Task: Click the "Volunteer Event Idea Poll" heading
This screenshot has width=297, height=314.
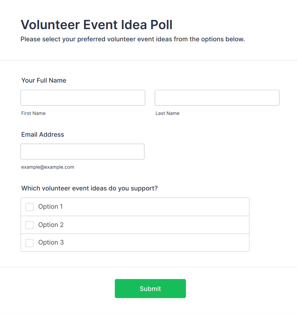Action: [x=96, y=25]
